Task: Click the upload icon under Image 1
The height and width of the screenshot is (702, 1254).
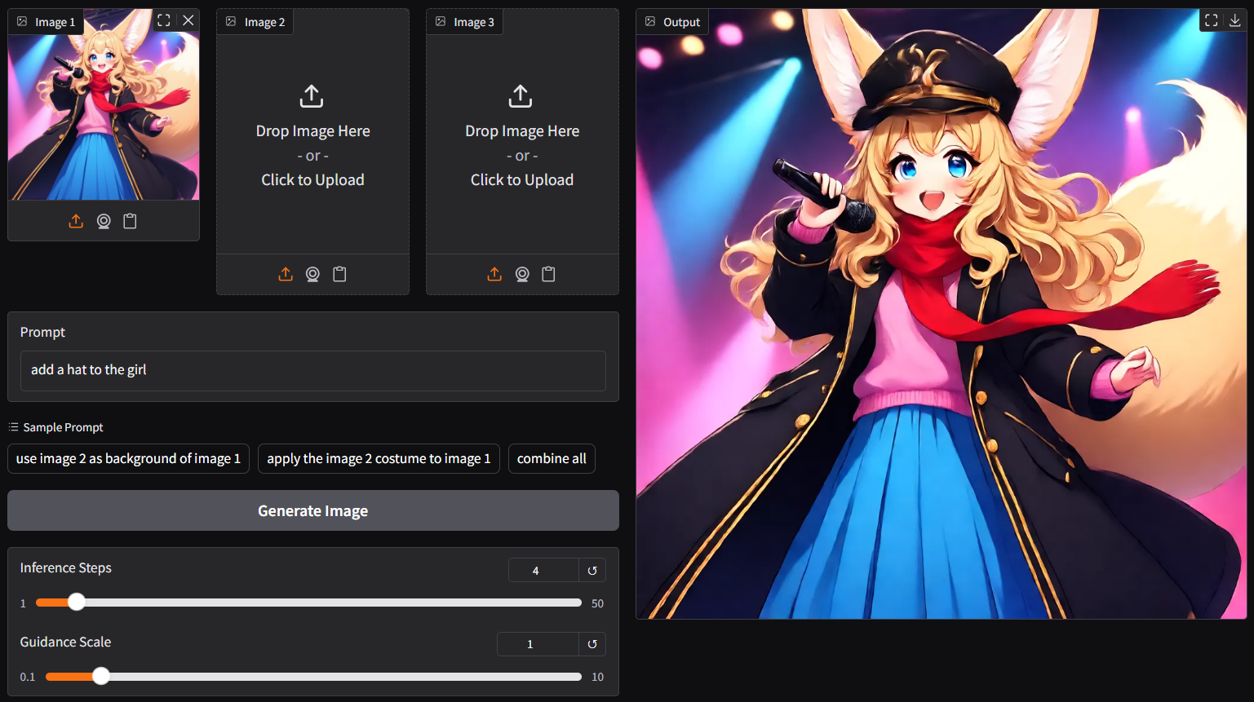Action: click(x=76, y=221)
